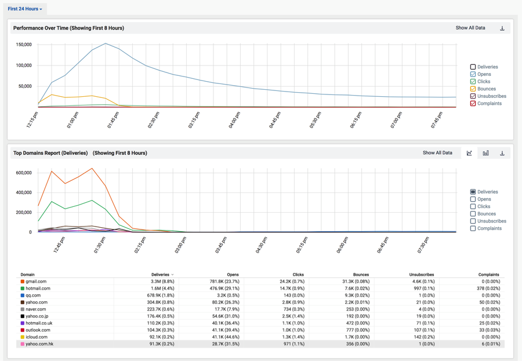This screenshot has width=522, height=361.
Task: Show All Data for Top Domains Report
Action: click(437, 153)
